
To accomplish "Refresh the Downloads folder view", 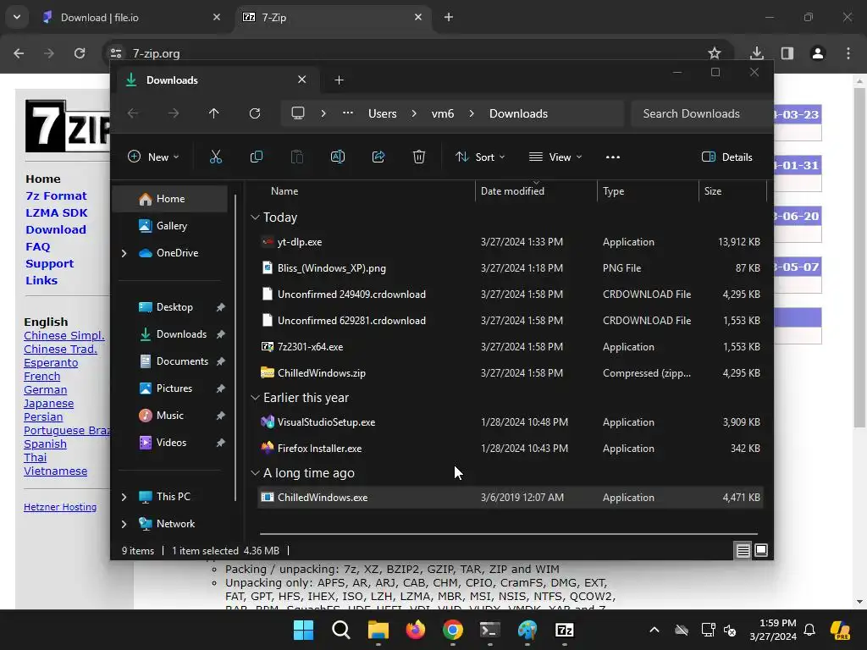I will (254, 113).
